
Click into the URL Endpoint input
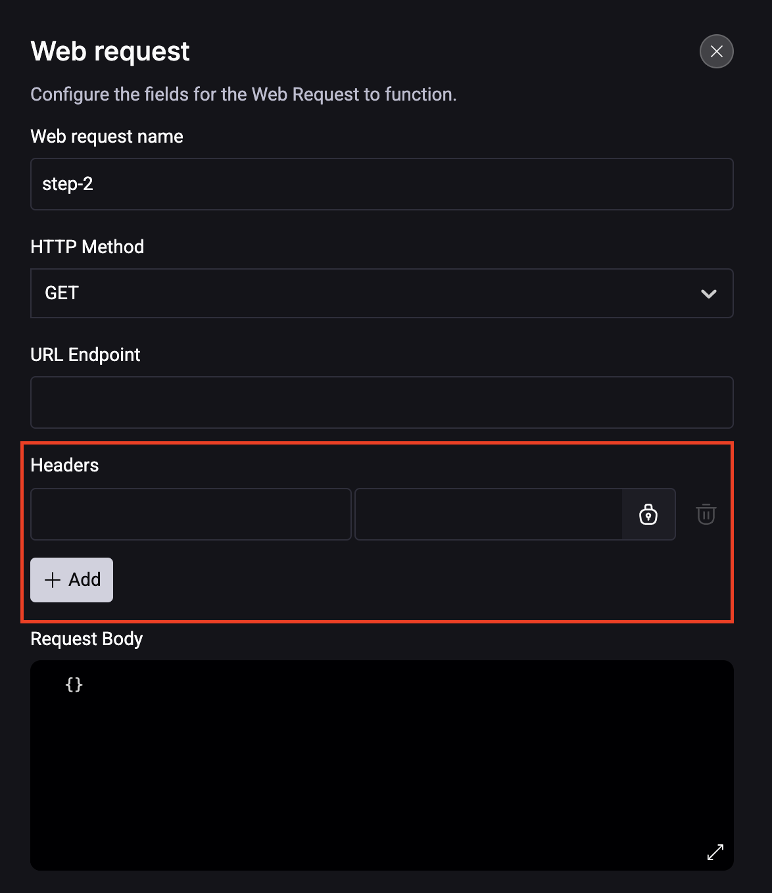[x=381, y=402]
